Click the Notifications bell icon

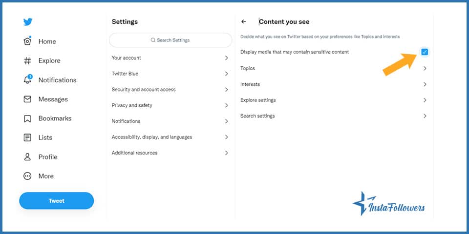coord(27,79)
